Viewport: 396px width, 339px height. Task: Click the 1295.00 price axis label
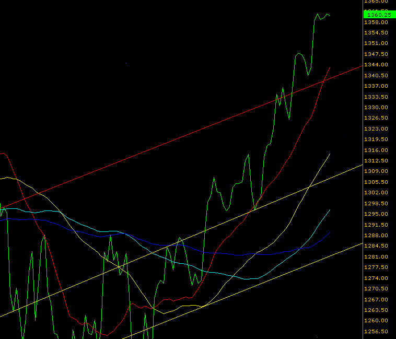[376, 214]
